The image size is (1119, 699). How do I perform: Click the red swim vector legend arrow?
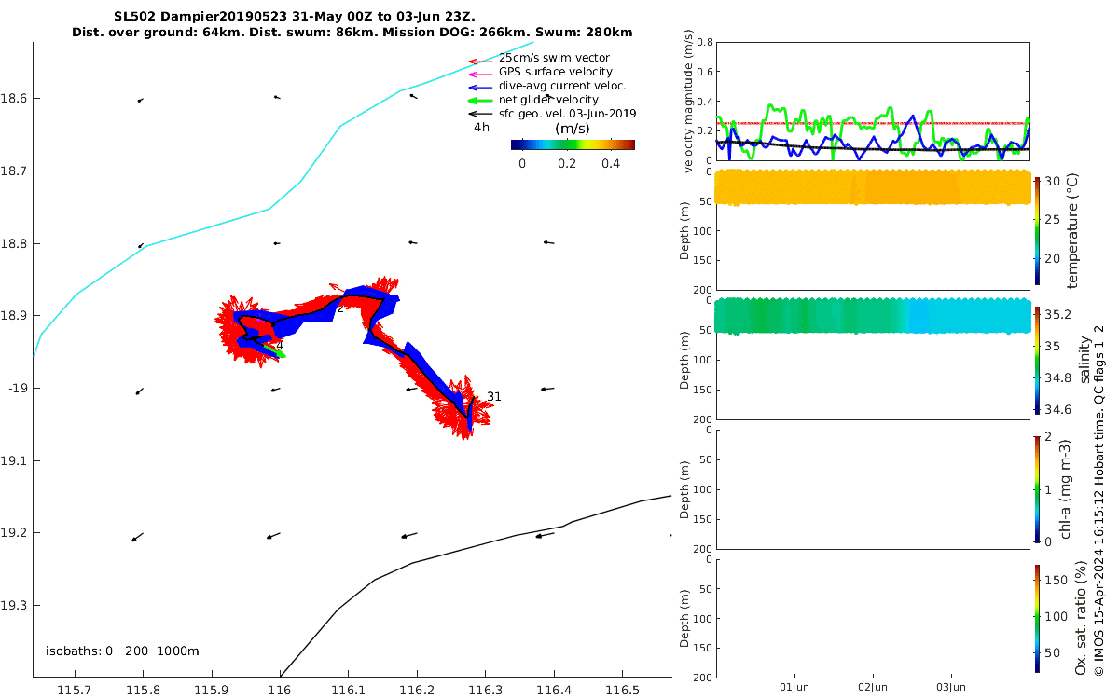(480, 62)
